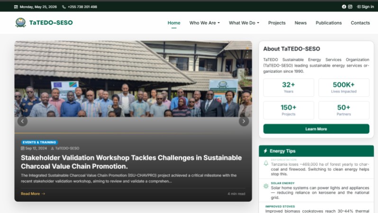Screen dimensions: 378x213
Task: Click the TaTEDO-SESO author label
Action: coord(67,149)
